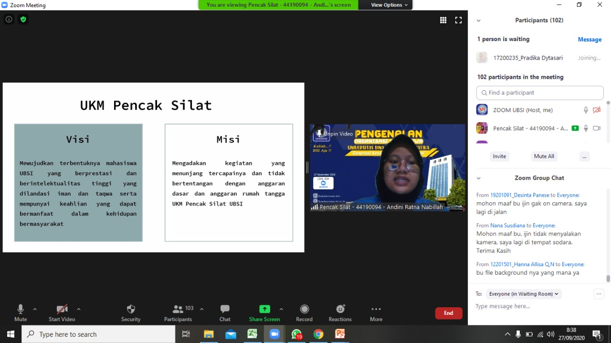Open the View Options dropdown
This screenshot has width=611, height=343.
point(390,5)
